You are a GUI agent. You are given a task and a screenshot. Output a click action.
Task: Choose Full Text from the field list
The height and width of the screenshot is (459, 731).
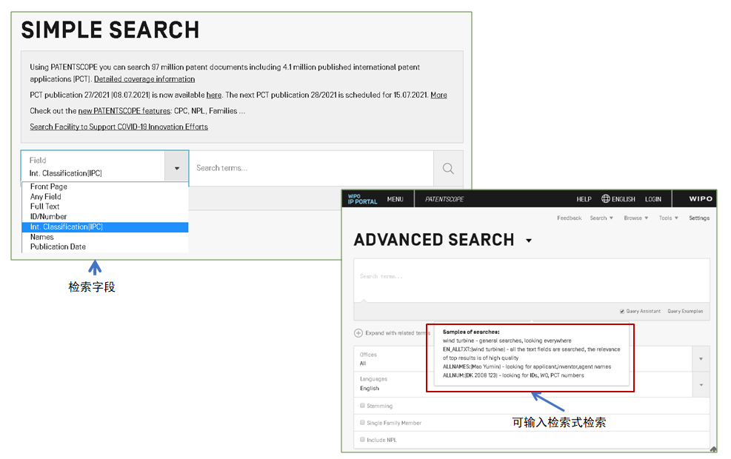[44, 207]
